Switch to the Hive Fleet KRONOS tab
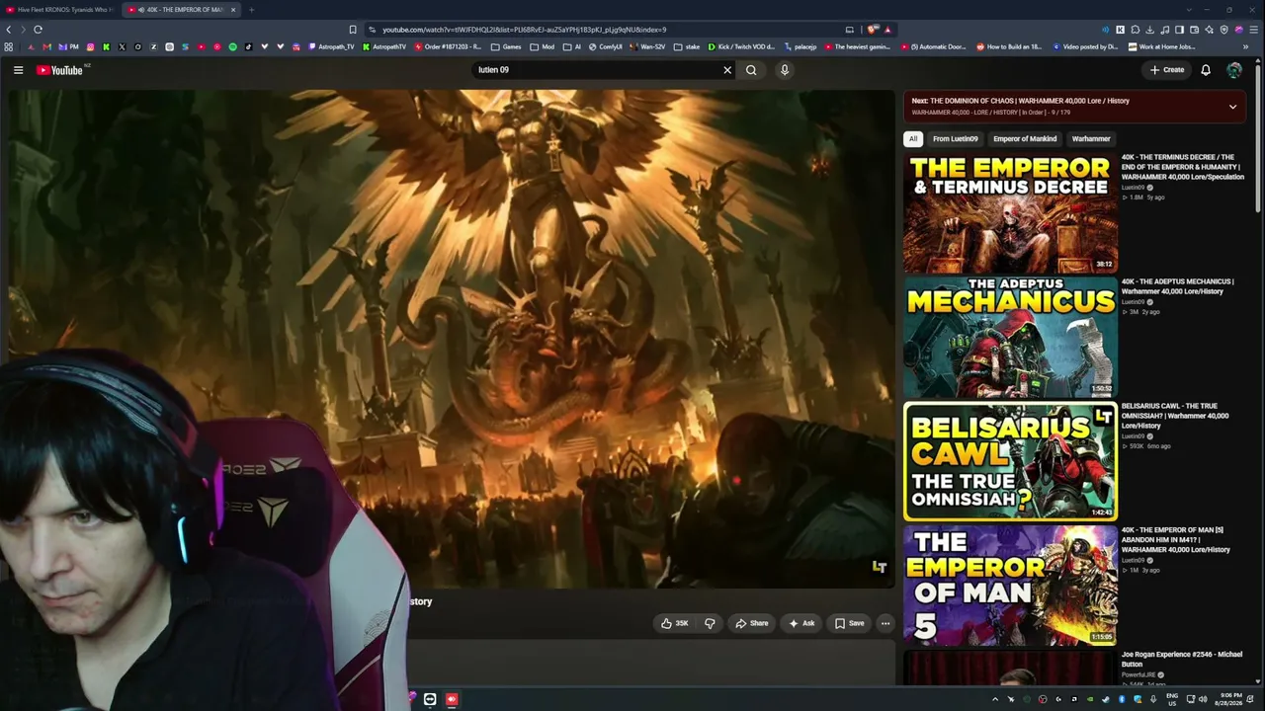 click(x=59, y=10)
